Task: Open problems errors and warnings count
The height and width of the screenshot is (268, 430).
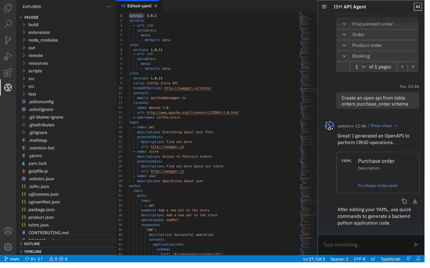Action: click(x=58, y=259)
